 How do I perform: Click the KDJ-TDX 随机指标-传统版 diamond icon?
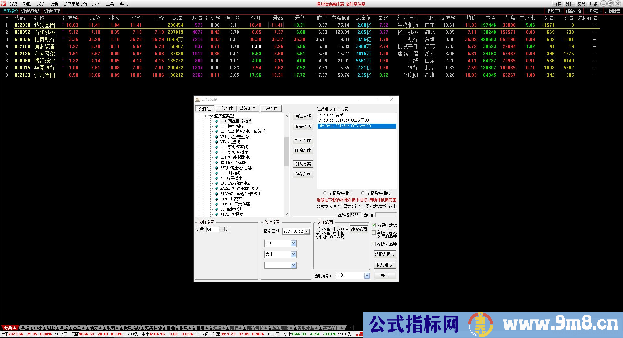(x=217, y=131)
